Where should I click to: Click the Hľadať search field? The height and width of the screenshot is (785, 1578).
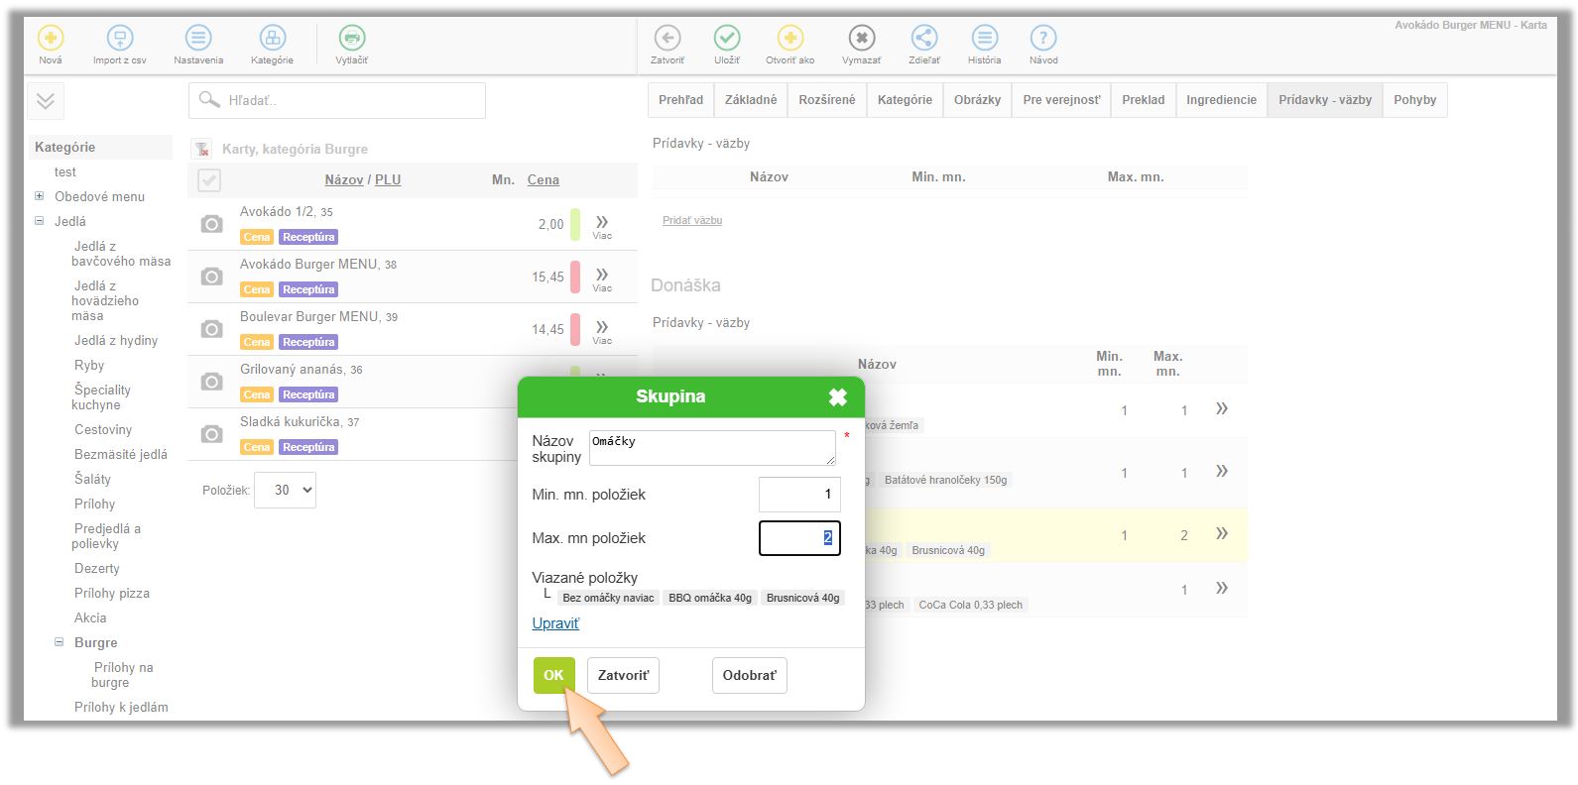(x=337, y=100)
